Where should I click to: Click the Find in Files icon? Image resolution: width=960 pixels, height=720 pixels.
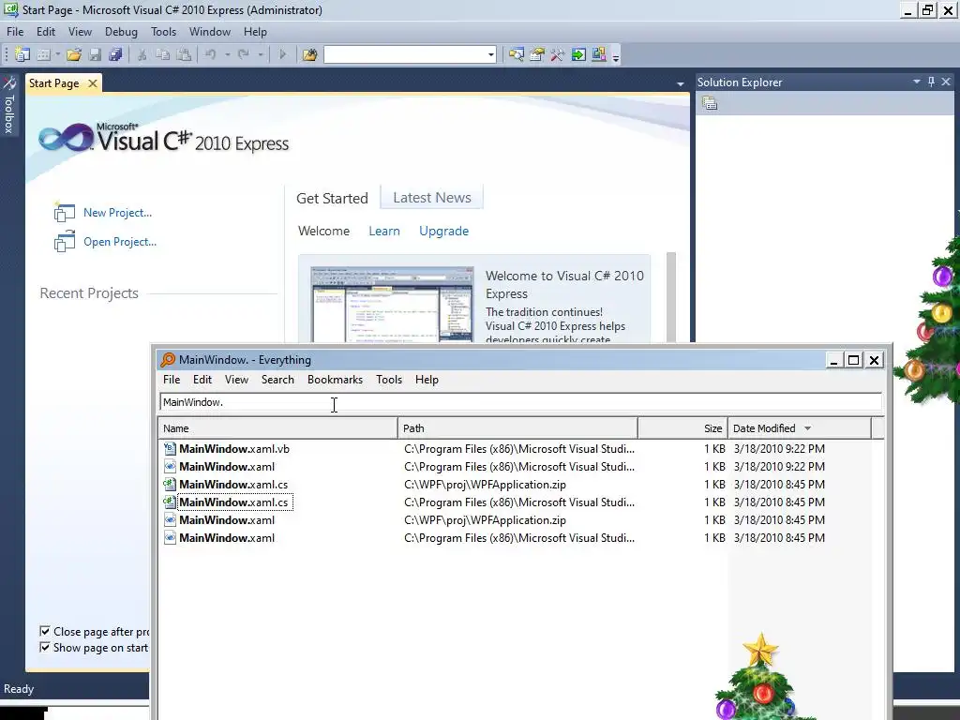click(x=309, y=55)
